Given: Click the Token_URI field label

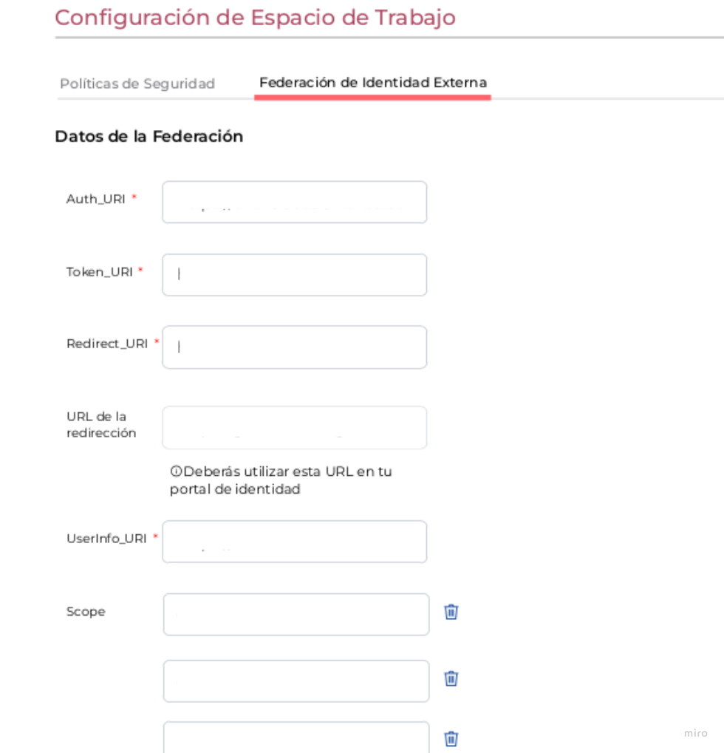Looking at the screenshot, I should pyautogui.click(x=100, y=272).
